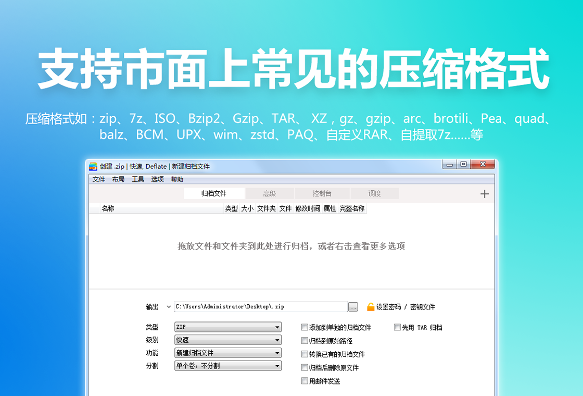This screenshot has width=583, height=396.
Task: Click the app icon in the title bar
Action: pos(93,166)
